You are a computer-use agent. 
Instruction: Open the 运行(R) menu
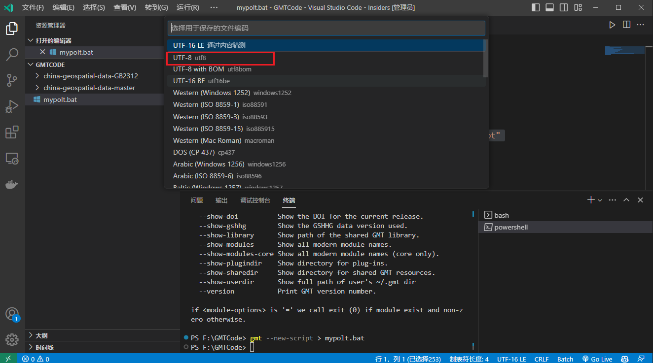pos(188,7)
